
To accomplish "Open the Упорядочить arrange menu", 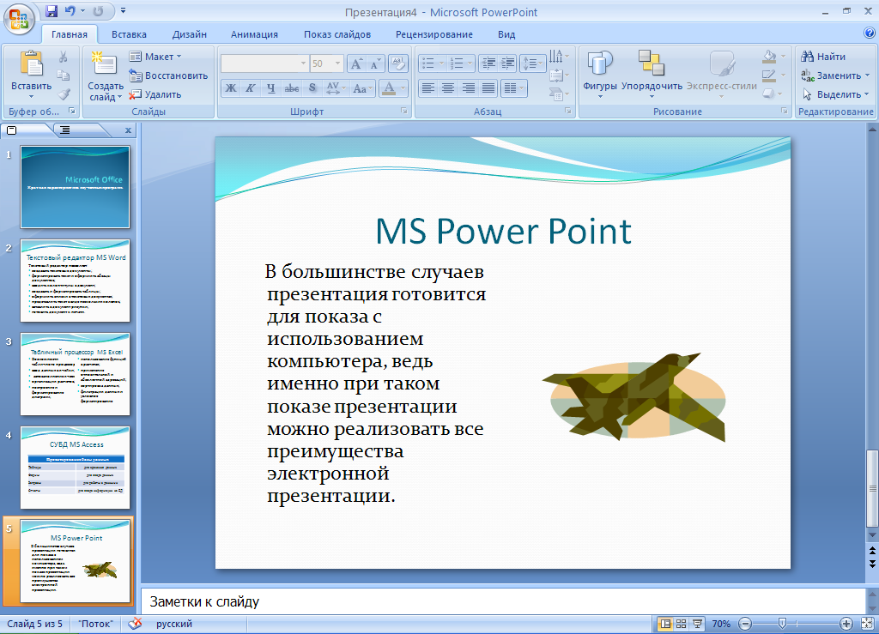I will pos(652,75).
